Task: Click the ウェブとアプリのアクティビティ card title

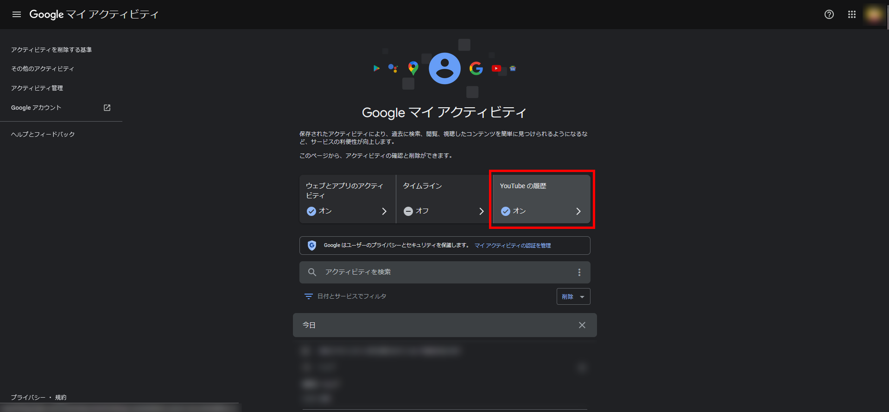Action: pos(344,191)
